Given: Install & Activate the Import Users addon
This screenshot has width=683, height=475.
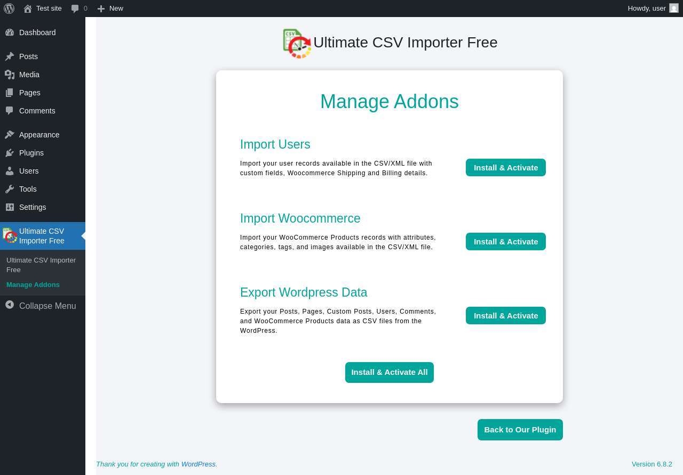Looking at the screenshot, I should coord(506,167).
